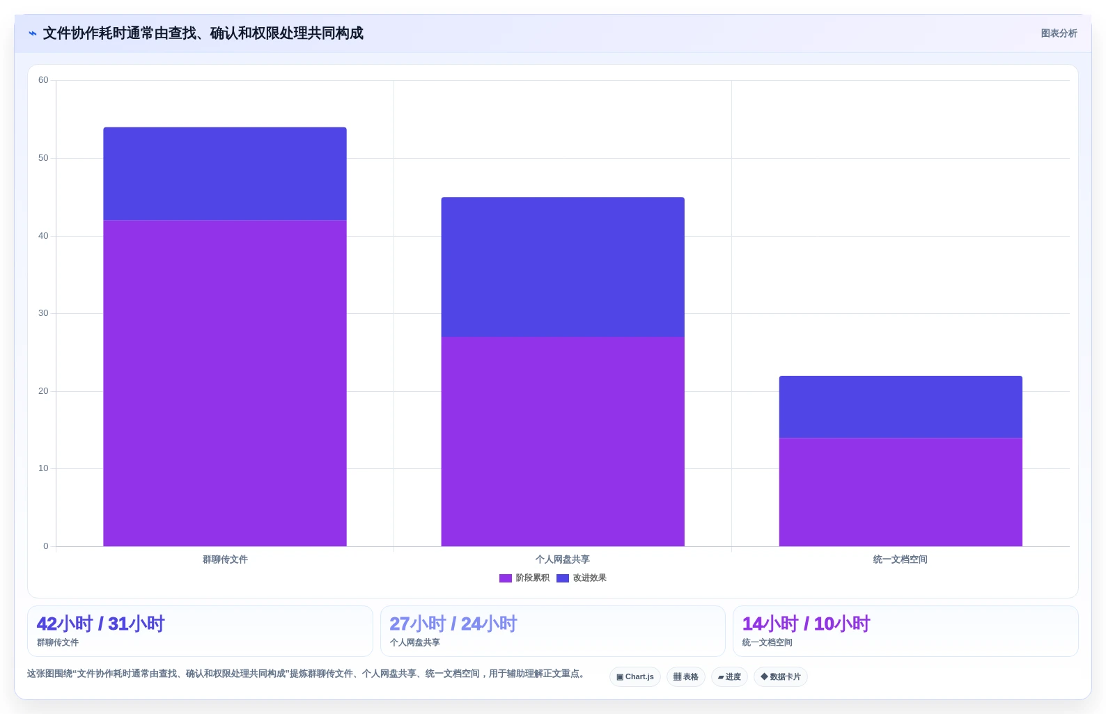This screenshot has width=1106, height=714.
Task: Click the purple bar segment for 群聊传文件
Action: [x=225, y=383]
